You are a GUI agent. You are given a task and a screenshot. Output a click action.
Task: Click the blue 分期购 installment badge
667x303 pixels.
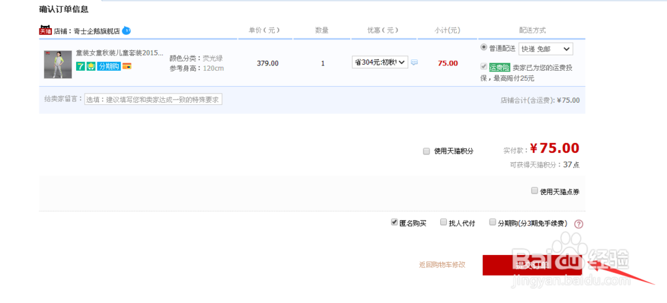tap(109, 66)
